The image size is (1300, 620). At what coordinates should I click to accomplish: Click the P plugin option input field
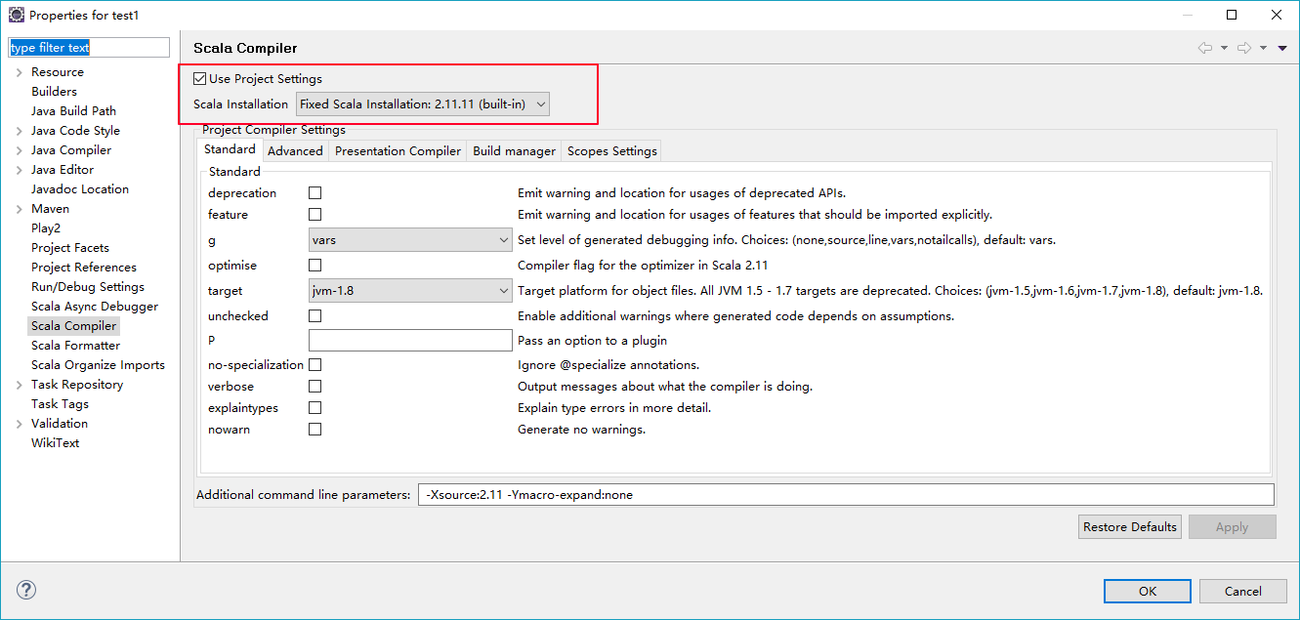point(410,341)
